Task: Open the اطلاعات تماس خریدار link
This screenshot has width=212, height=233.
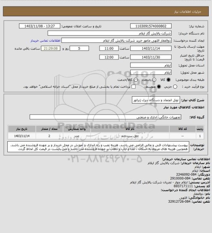Action: (x=45, y=40)
